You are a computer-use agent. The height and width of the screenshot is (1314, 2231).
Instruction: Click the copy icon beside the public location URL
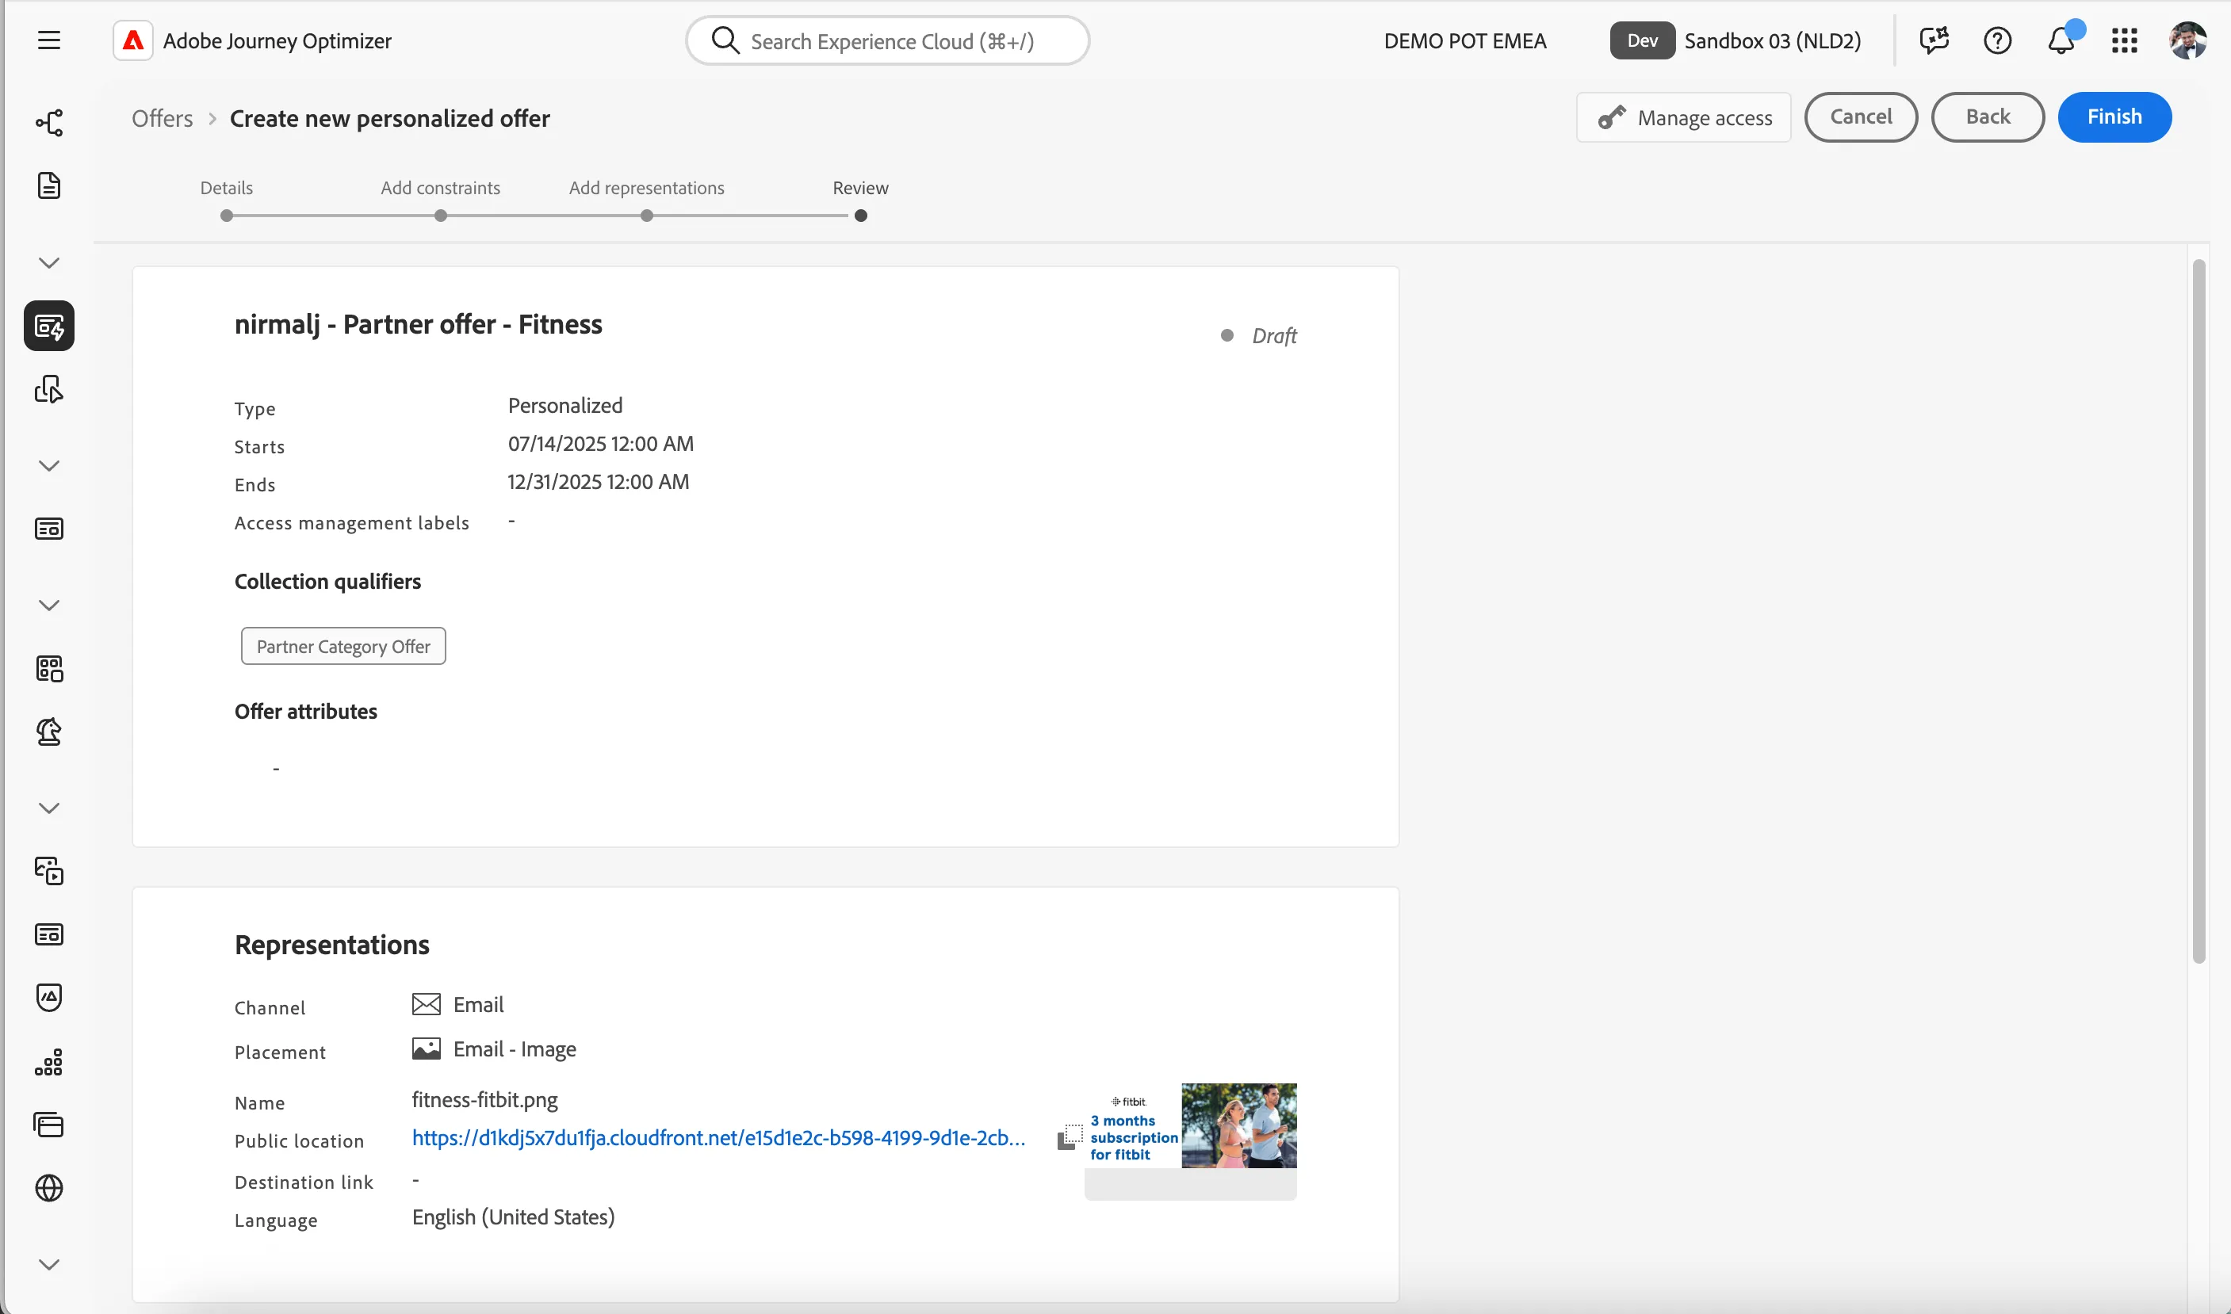point(1070,1137)
